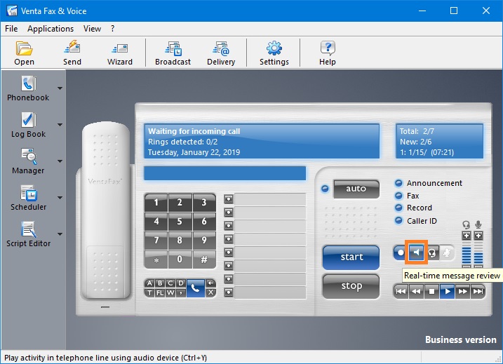Toggle the Record indicator
This screenshot has width=503, height=364.
click(x=398, y=208)
